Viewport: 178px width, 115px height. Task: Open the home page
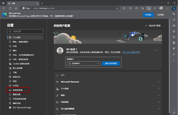16,8
